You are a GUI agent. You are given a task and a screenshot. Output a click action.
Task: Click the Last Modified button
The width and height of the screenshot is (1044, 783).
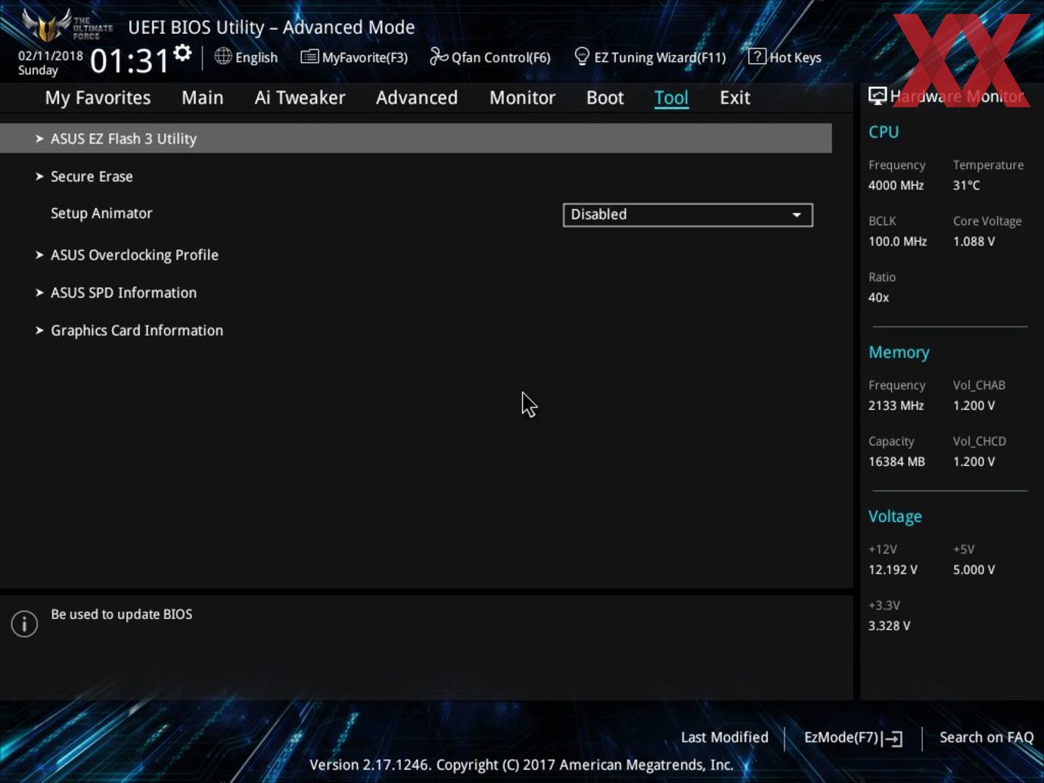coord(725,737)
